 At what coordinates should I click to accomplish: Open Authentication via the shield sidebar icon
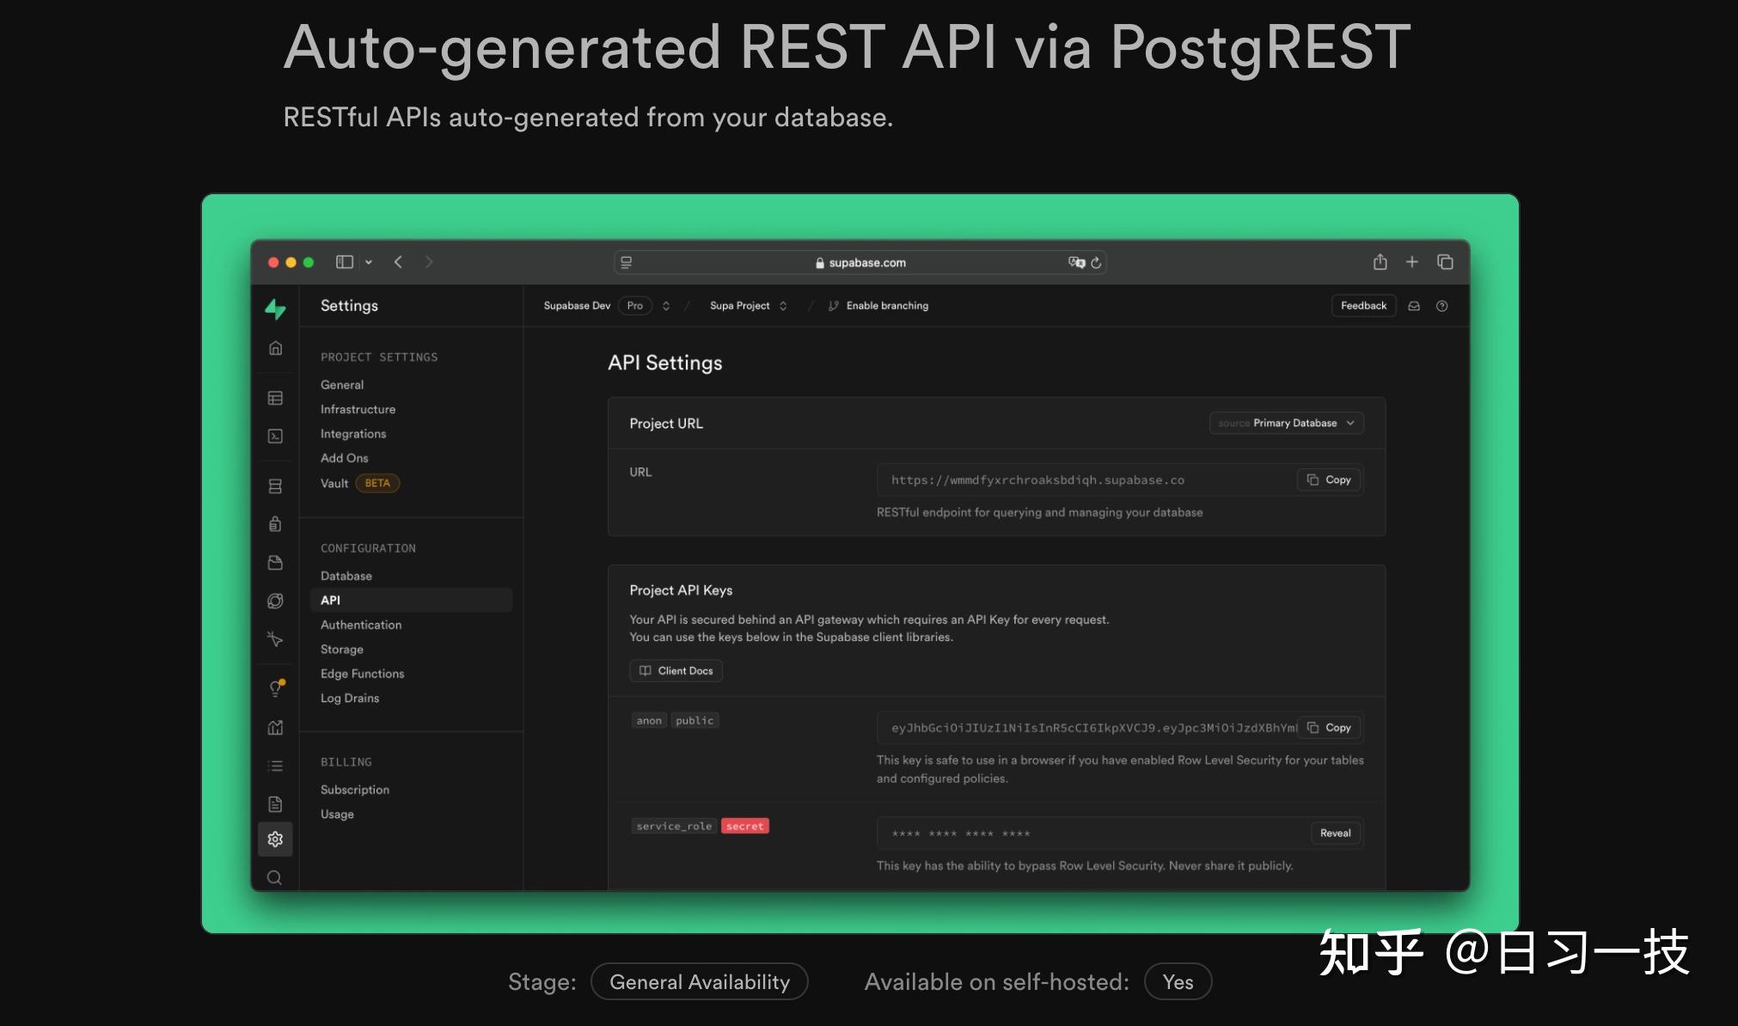(x=275, y=524)
